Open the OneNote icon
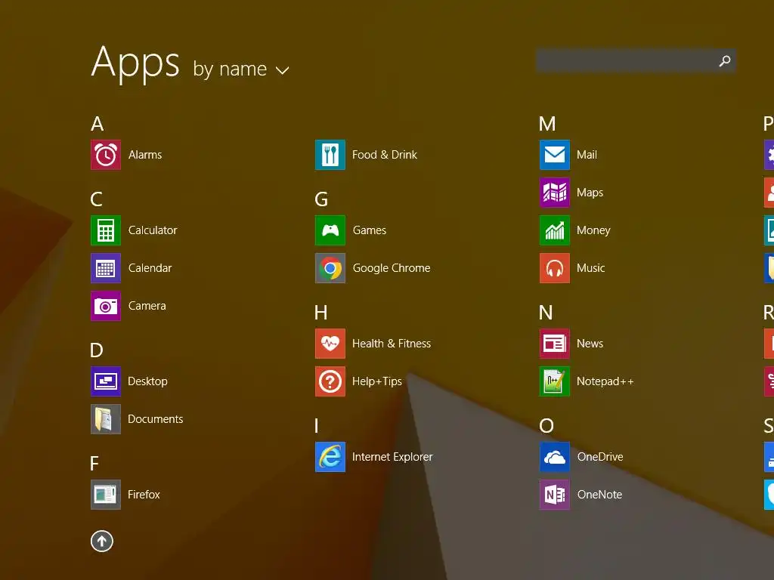Image resolution: width=774 pixels, height=580 pixels. pos(555,495)
